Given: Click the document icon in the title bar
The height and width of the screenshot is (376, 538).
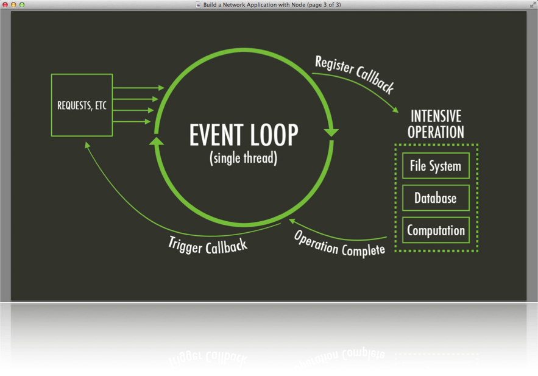Looking at the screenshot, I should tap(197, 4).
